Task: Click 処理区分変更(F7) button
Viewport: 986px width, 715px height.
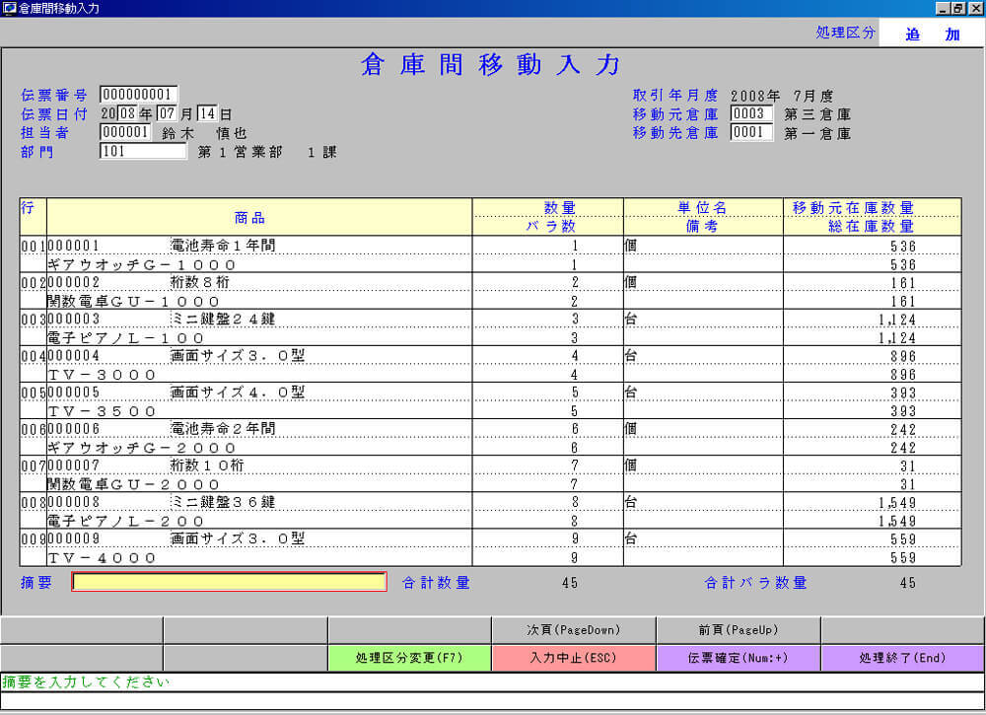Action: [409, 658]
